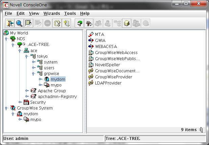Click the question mark document toolbar icon
Viewport: 209px width, 145px height.
click(66, 23)
